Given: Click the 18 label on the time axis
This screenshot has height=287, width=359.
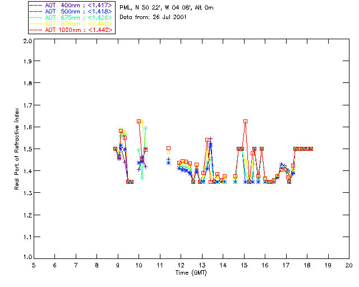Looking at the screenshot, I should [307, 265].
